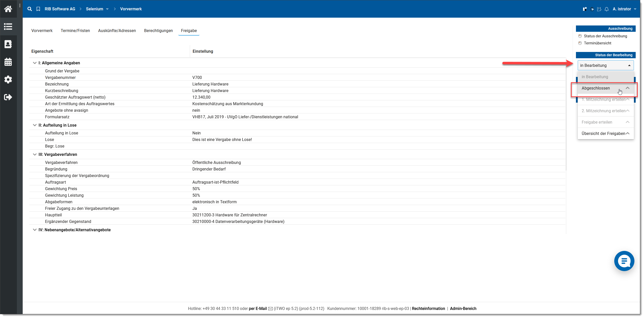Open settings gear in sidebar
Image resolution: width=644 pixels, height=318 pixels.
pos(8,79)
